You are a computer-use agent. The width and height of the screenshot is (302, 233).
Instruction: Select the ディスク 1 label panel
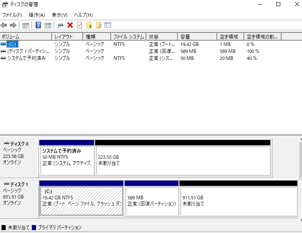tap(19, 198)
